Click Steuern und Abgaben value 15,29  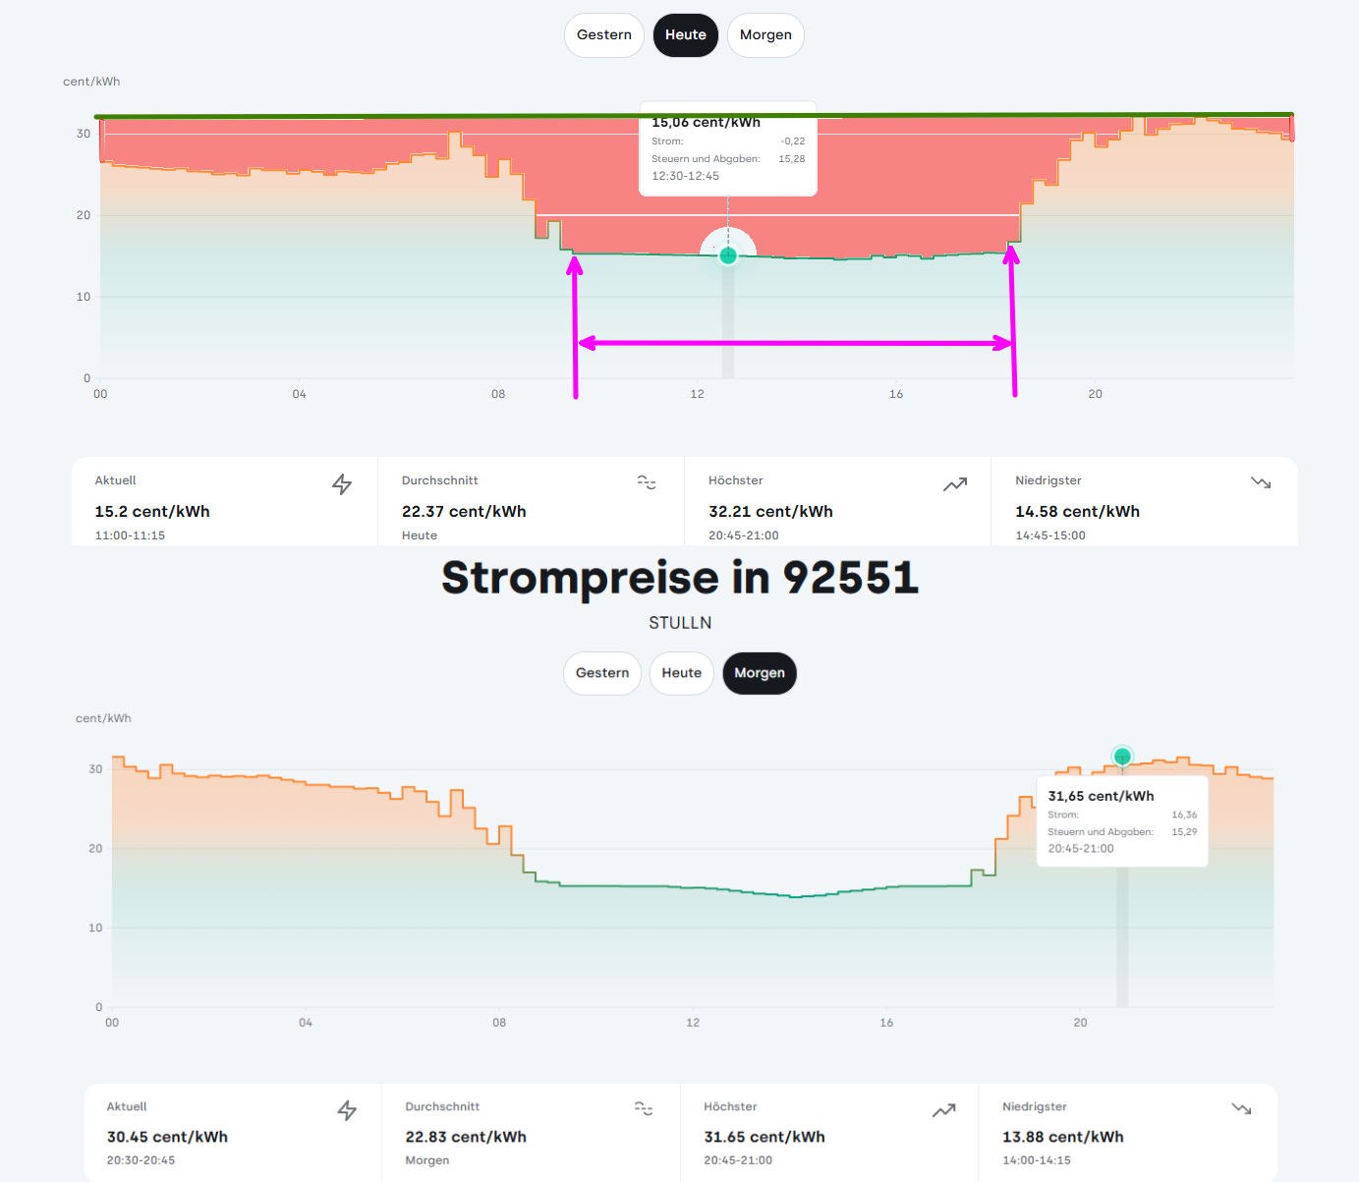coord(1184,832)
